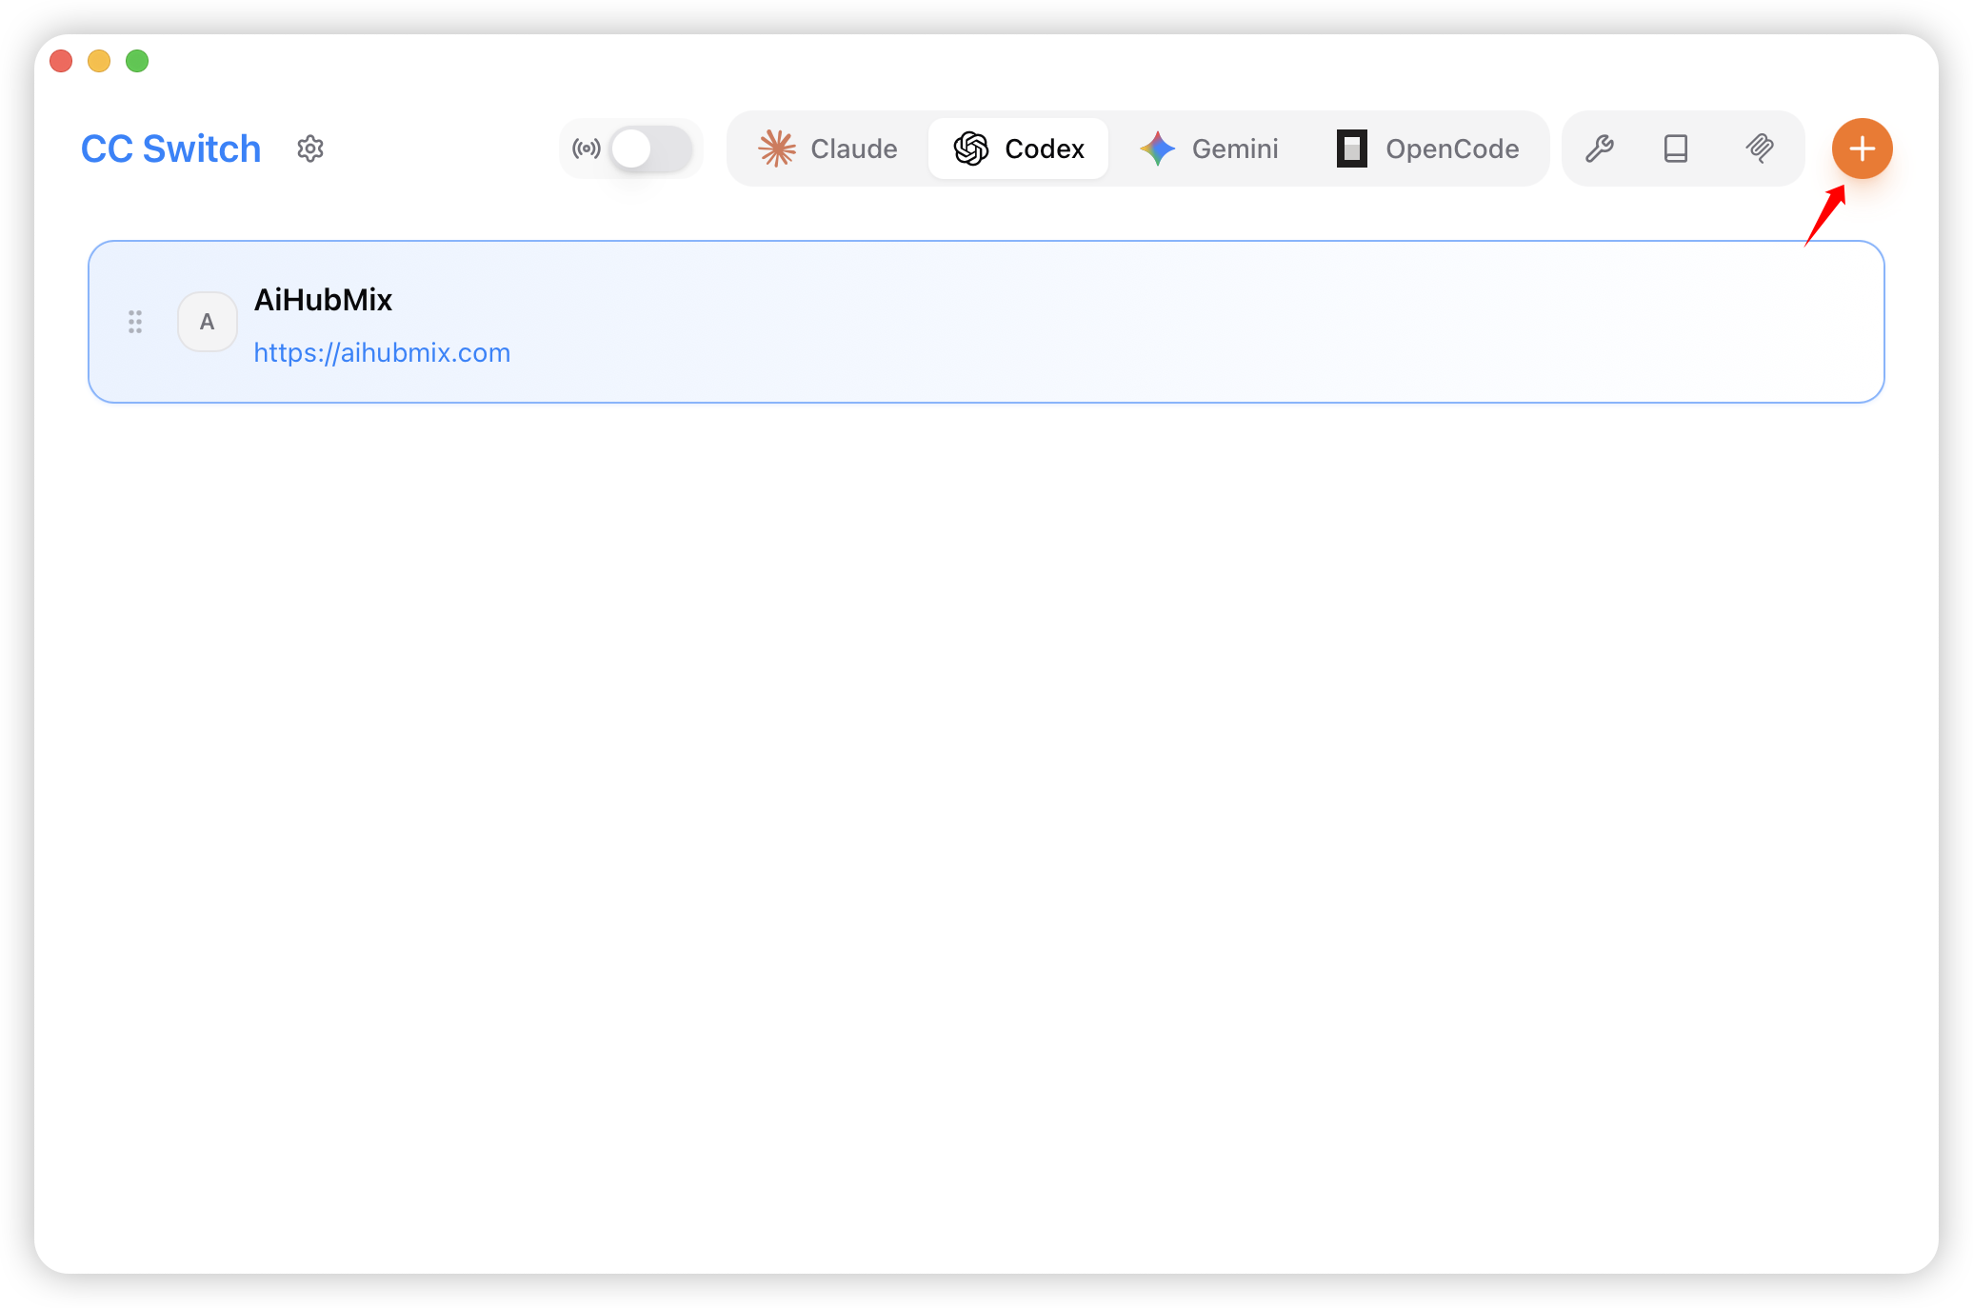The image size is (1973, 1308).
Task: Add a provider with the orange plus button
Action: coord(1862,149)
